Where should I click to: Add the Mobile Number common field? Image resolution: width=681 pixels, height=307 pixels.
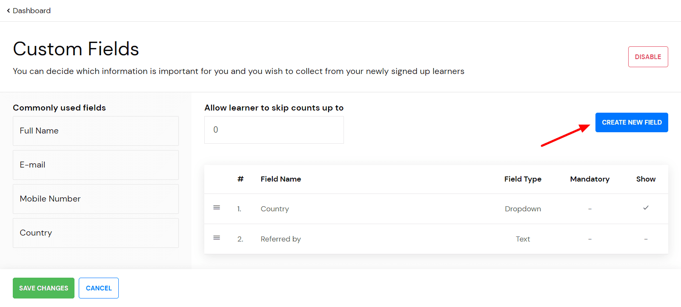coord(96,199)
